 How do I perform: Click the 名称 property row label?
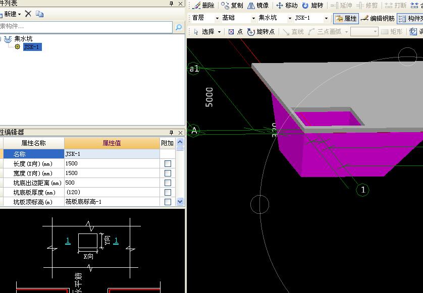coord(34,154)
